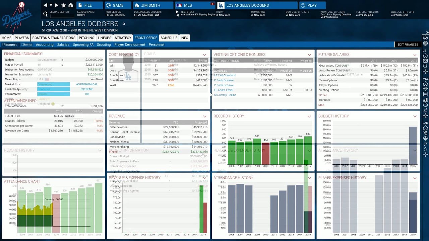Select the Salaries sub-tab
Image resolution: width=429 pixels, height=241 pixels.
(x=63, y=45)
